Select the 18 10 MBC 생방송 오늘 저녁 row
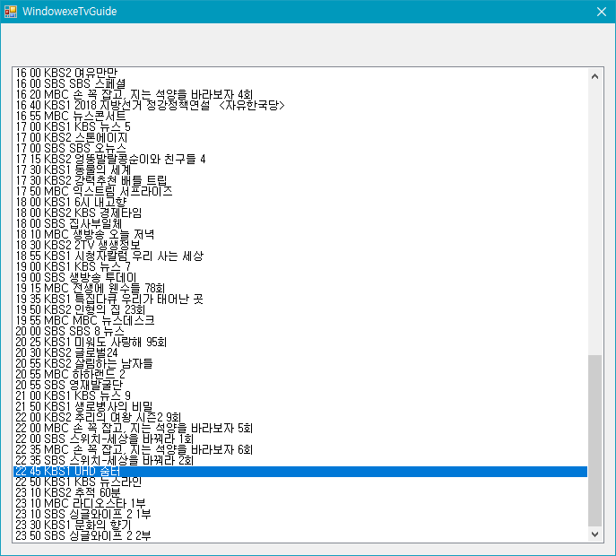The width and height of the screenshot is (616, 556). [x=300, y=235]
